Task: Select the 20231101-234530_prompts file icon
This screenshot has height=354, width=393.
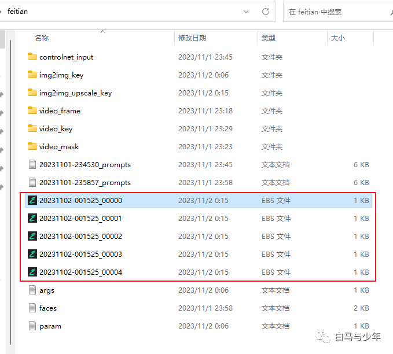Action: click(x=32, y=165)
